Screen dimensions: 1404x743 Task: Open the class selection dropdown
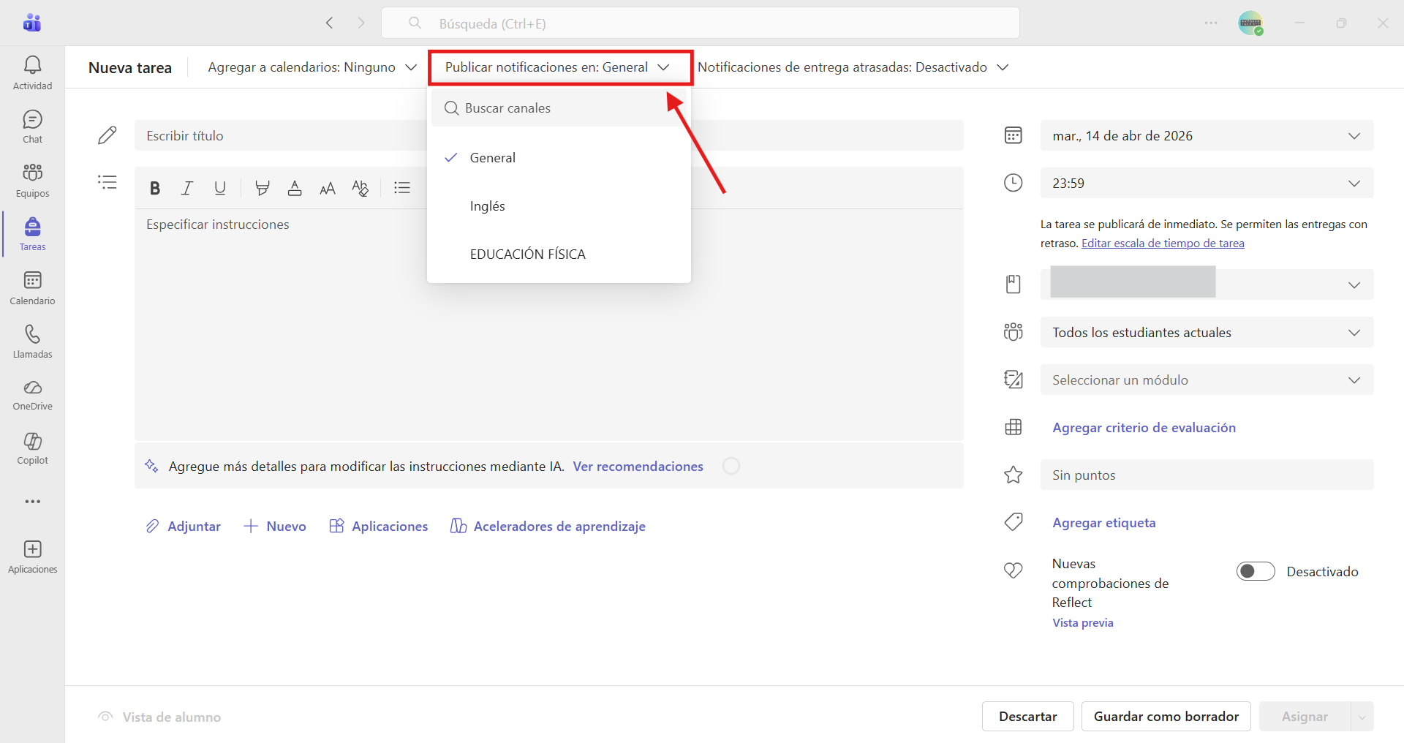point(1207,284)
